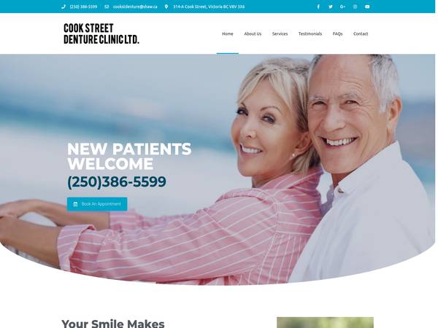This screenshot has width=438, height=328.
Task: Click the phone icon in top bar
Action: pyautogui.click(x=64, y=7)
